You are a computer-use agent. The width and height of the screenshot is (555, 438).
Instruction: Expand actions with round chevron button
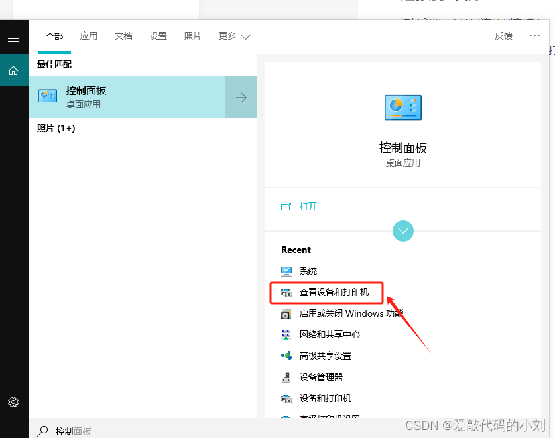[402, 231]
